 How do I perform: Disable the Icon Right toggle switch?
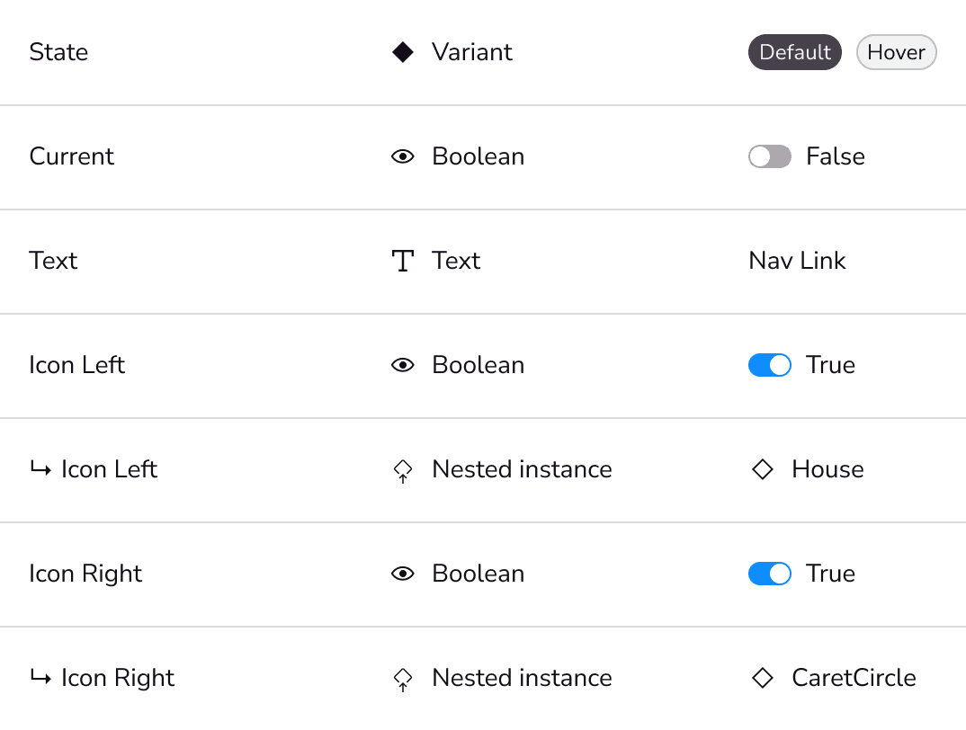(x=770, y=574)
